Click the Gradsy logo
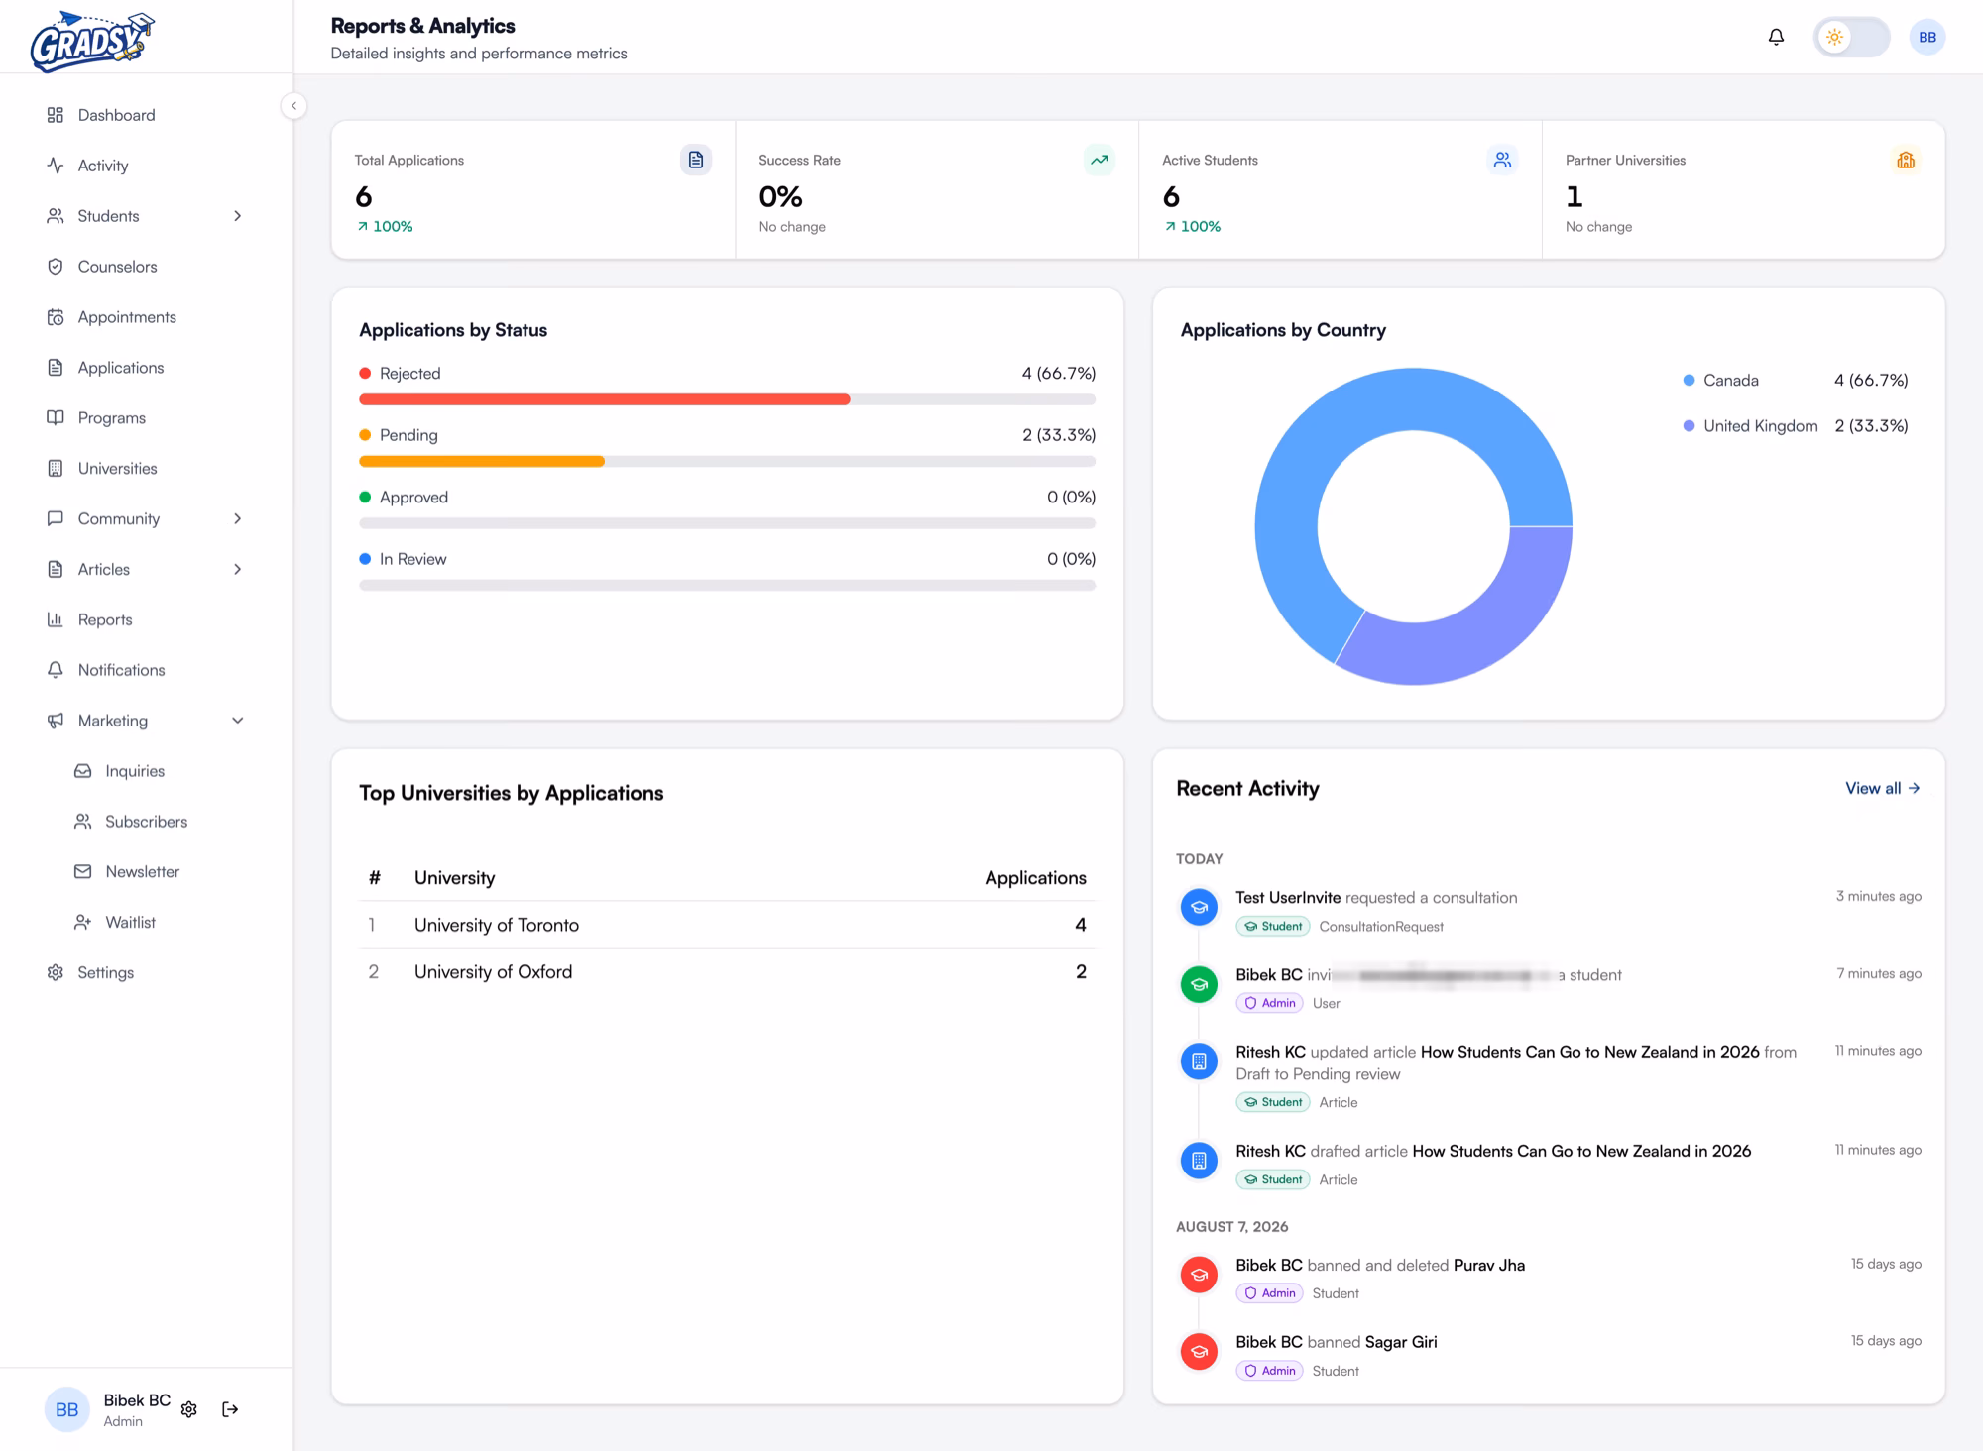 [91, 41]
